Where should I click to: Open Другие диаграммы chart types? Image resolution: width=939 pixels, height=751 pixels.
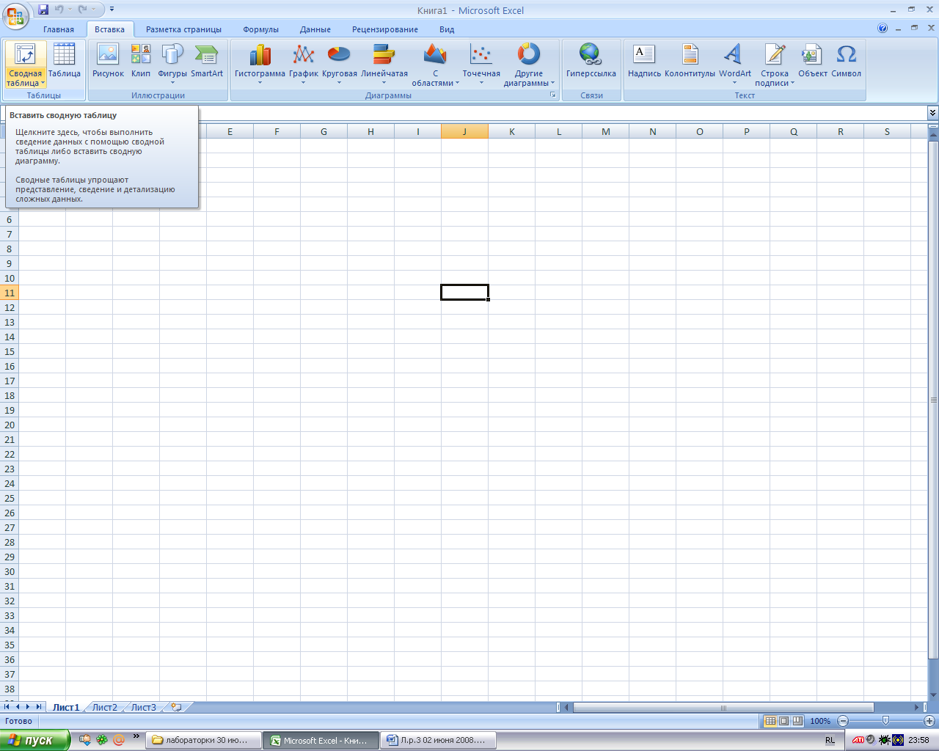[529, 63]
